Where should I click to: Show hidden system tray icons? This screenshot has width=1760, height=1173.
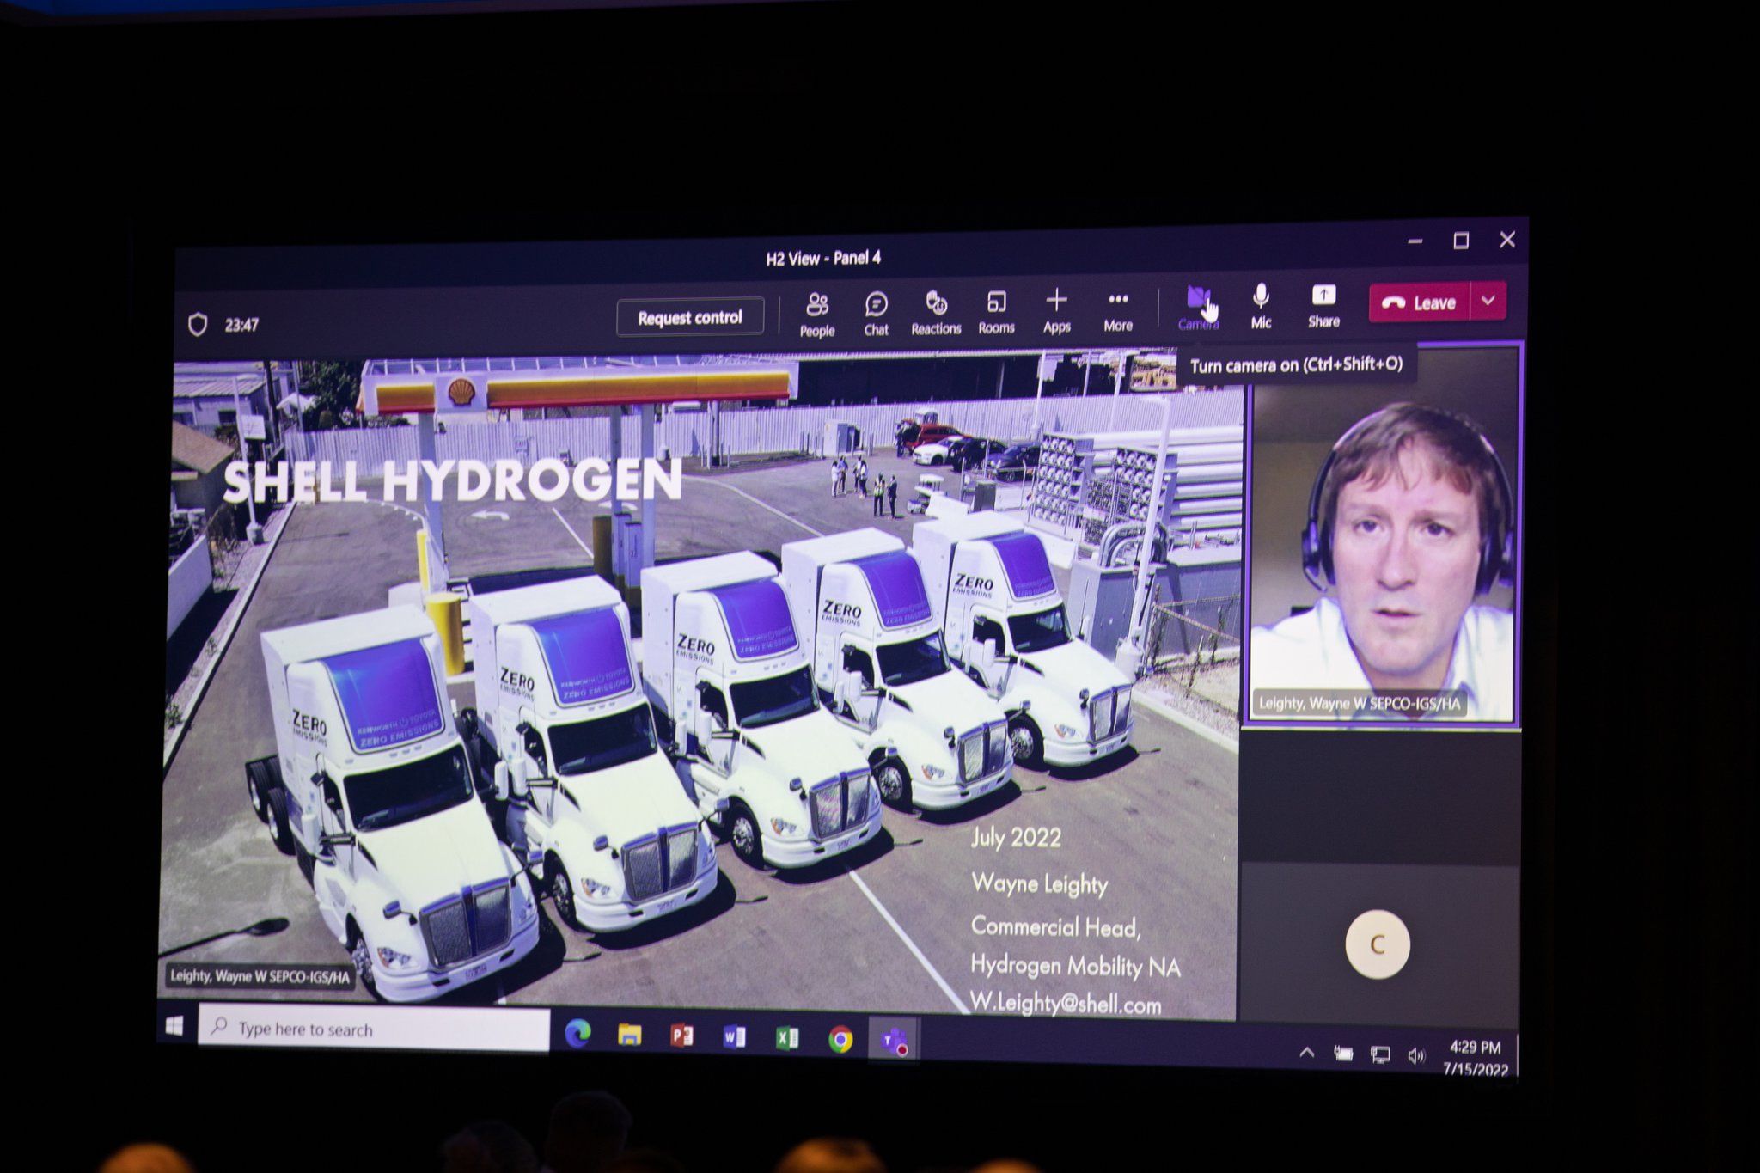pyautogui.click(x=1306, y=1053)
